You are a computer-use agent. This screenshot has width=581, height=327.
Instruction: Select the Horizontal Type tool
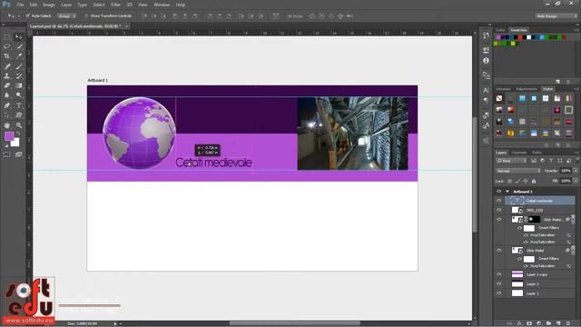(18, 105)
